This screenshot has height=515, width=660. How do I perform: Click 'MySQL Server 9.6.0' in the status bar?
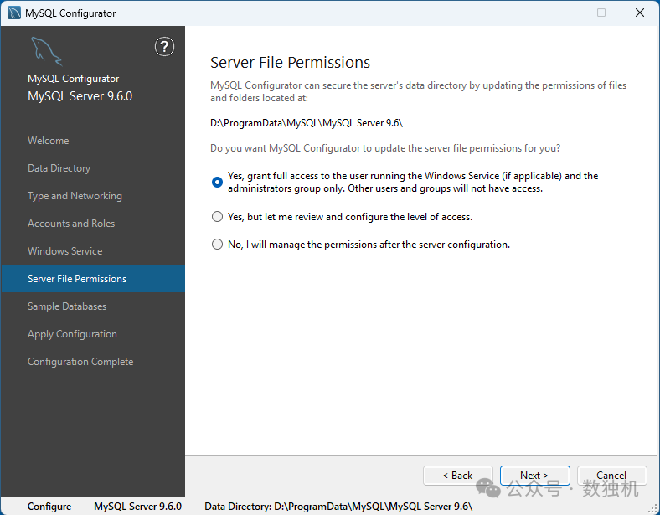point(137,507)
